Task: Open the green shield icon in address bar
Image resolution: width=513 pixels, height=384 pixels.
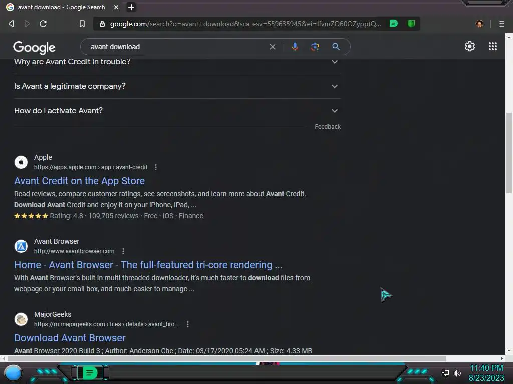Action: pyautogui.click(x=411, y=24)
